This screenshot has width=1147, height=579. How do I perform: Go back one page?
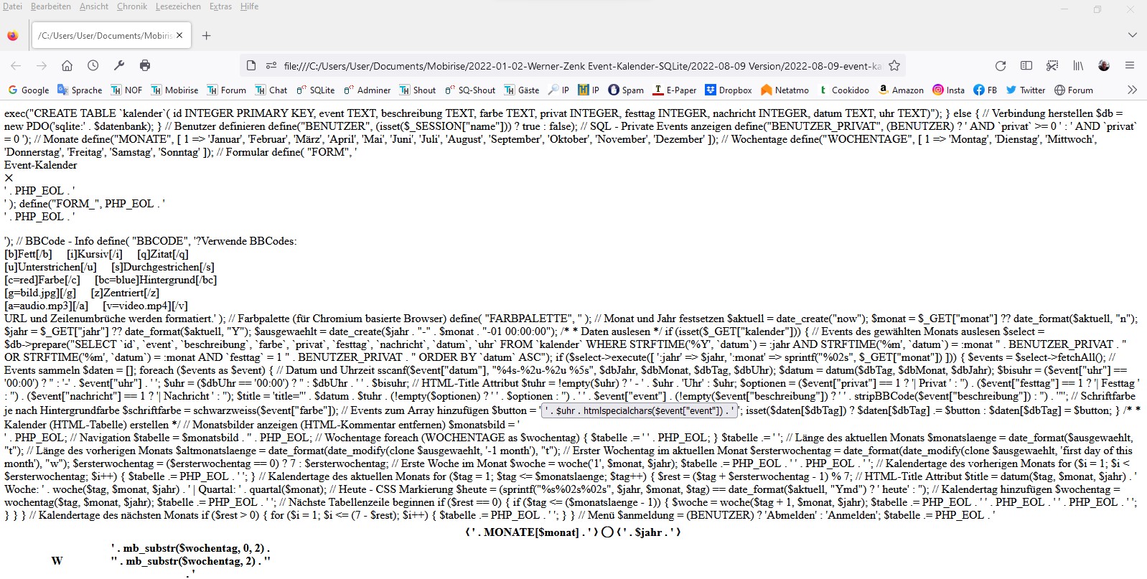pos(16,66)
